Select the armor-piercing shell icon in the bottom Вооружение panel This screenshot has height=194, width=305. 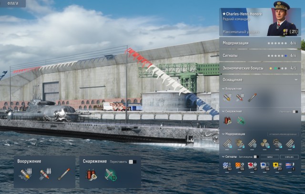(x=25, y=174)
